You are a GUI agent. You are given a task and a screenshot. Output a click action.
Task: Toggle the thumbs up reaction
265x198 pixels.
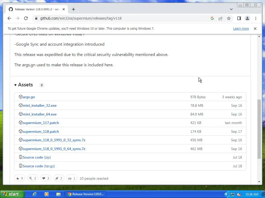coord(20,178)
